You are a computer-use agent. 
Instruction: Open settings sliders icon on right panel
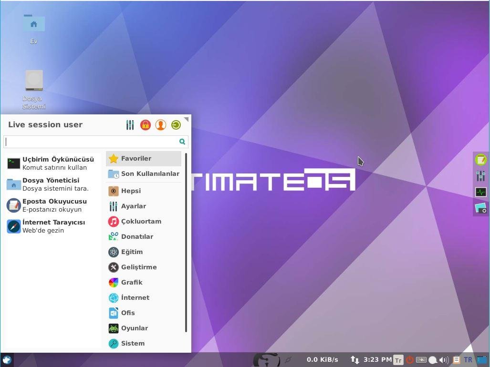481,176
